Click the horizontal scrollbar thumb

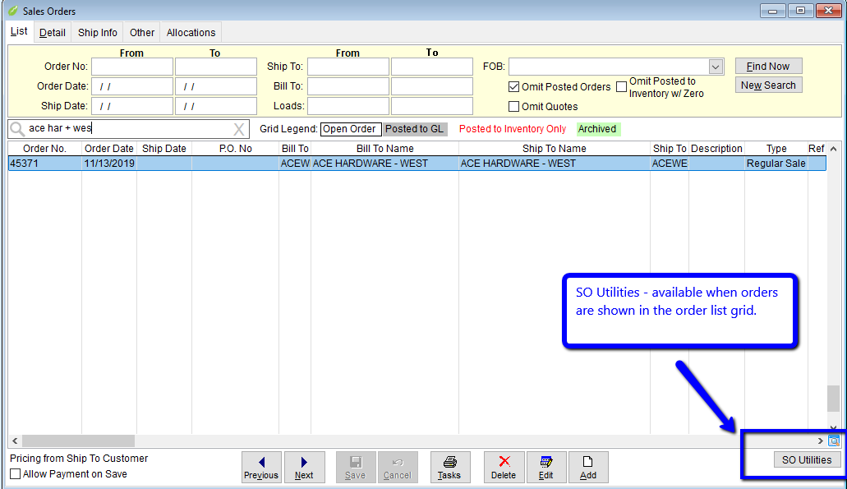[78, 441]
